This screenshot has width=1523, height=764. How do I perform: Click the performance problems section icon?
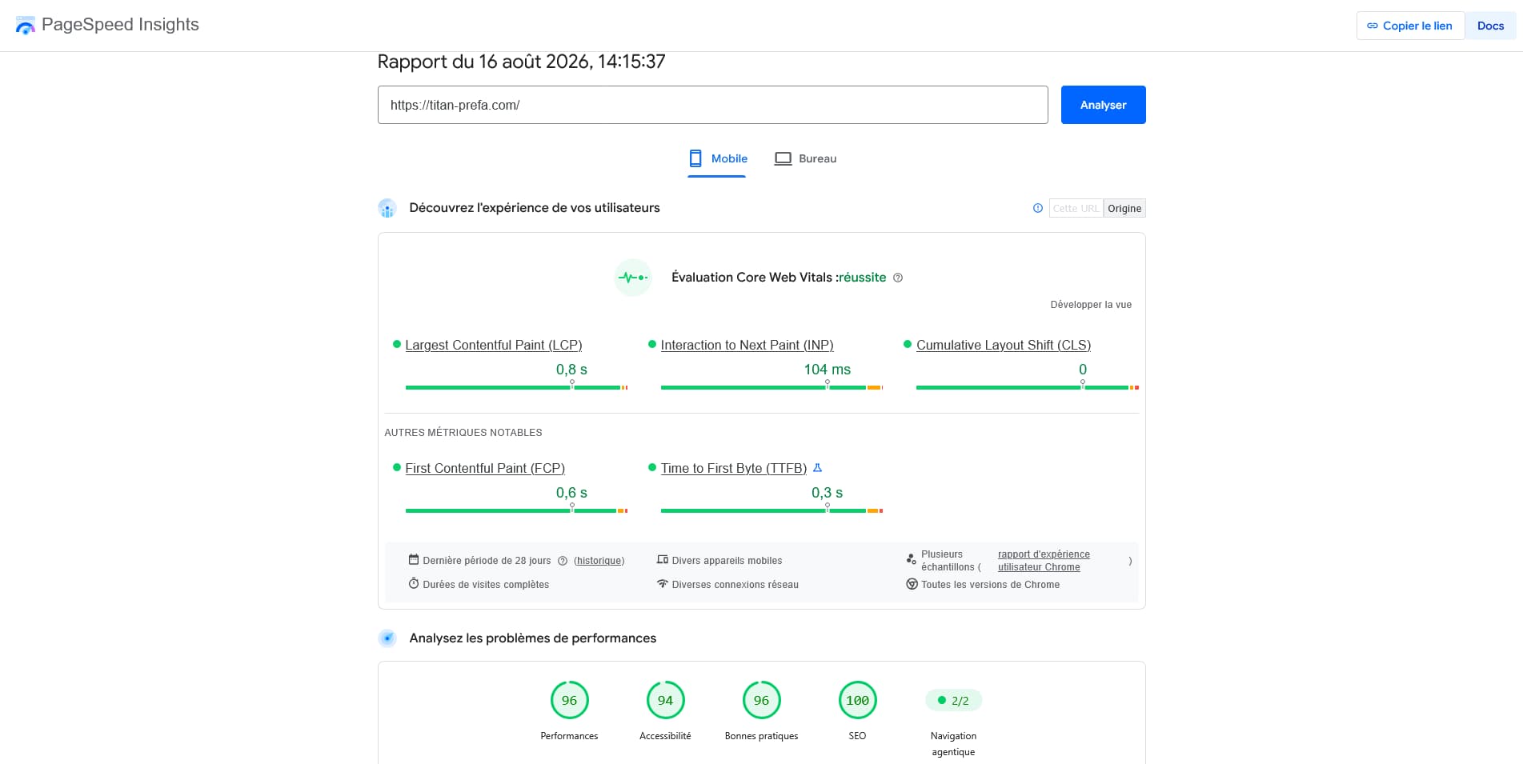[387, 638]
